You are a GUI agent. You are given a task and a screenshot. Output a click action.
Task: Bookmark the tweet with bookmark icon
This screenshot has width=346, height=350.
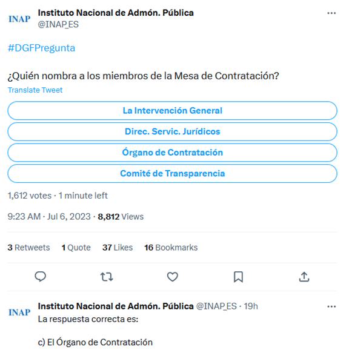tap(238, 277)
